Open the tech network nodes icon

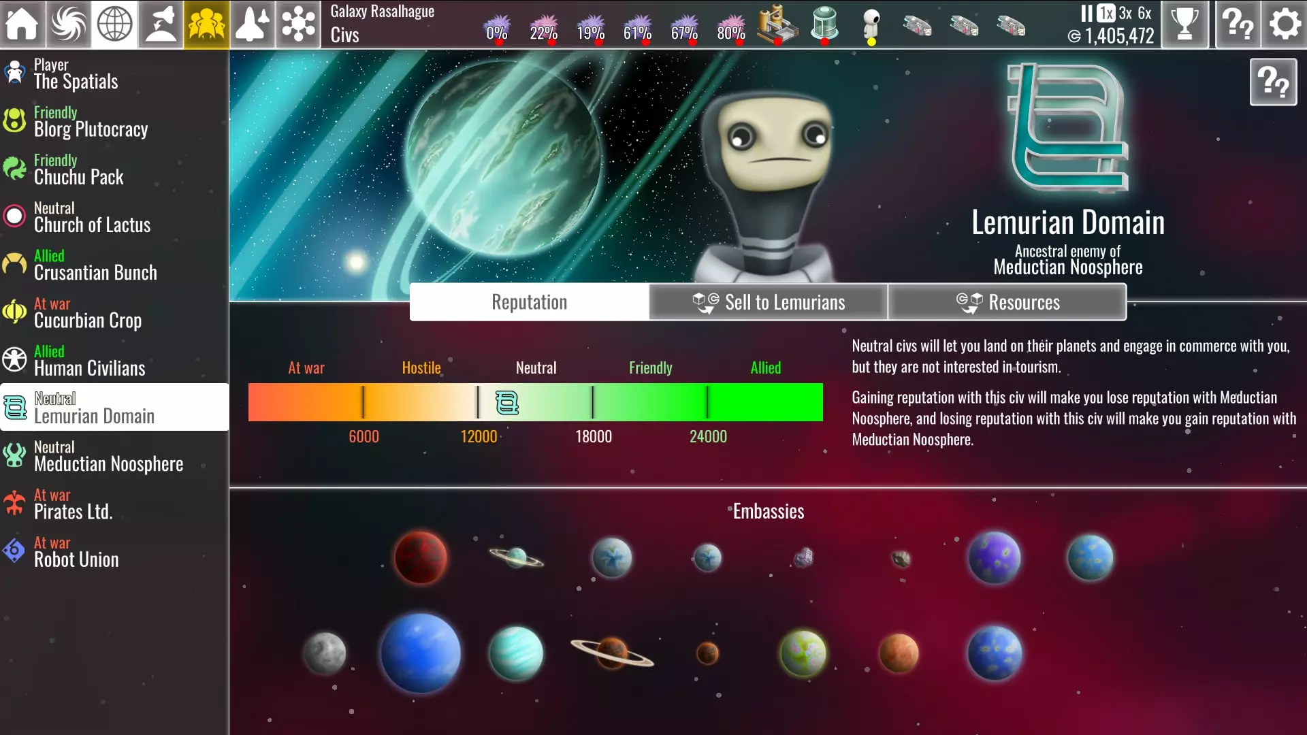[x=298, y=24]
